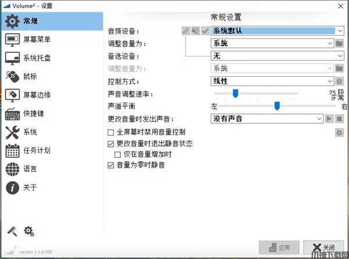Click the 声音调整速率 slider handle

235,94
